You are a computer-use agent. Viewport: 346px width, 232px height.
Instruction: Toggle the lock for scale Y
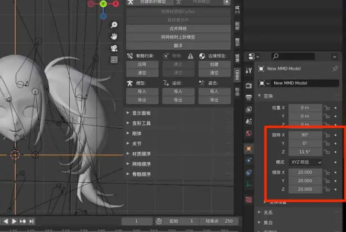pyautogui.click(x=327, y=181)
